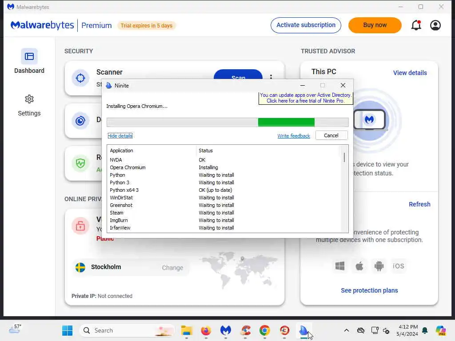455x341 pixels.
Task: Open clock showing 4:12 PM 5/4/2024
Action: pos(407,330)
